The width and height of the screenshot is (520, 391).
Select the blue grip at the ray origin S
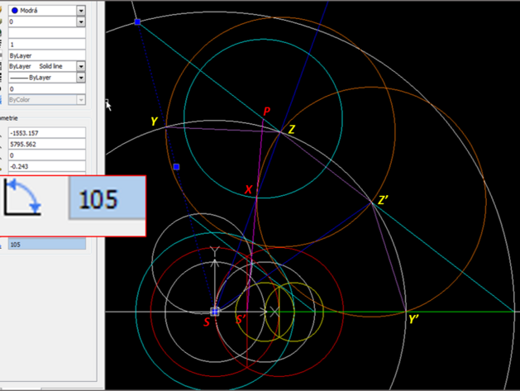coord(215,312)
